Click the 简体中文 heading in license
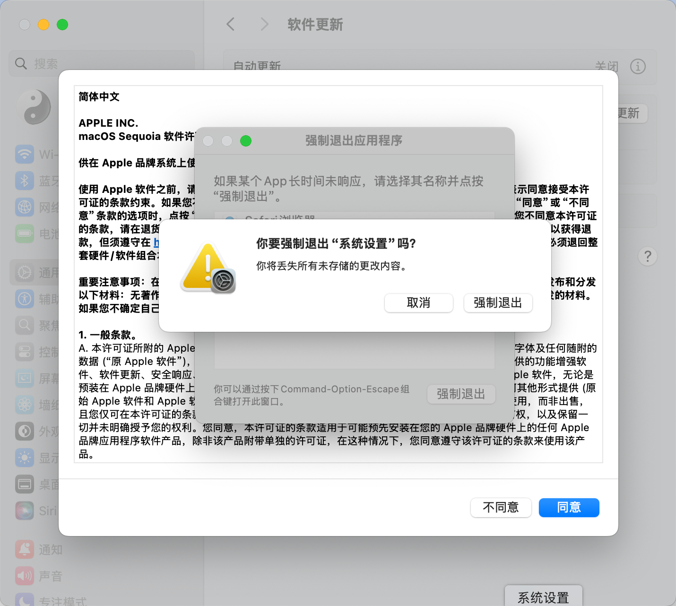The height and width of the screenshot is (606, 676). pos(99,97)
